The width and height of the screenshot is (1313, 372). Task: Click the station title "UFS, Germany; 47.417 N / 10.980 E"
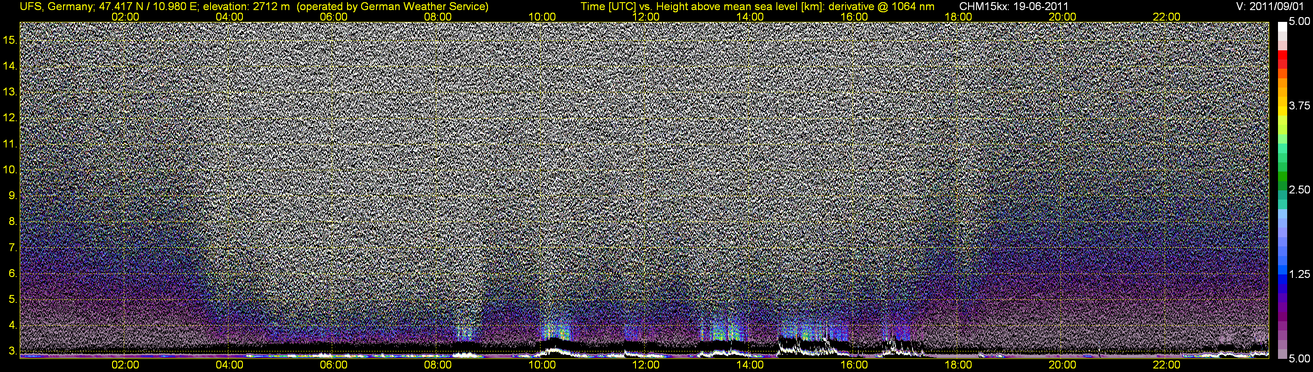(109, 7)
